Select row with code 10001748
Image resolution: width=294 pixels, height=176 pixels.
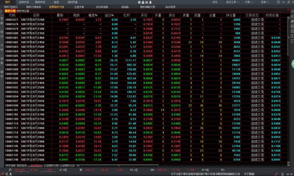coord(145,160)
